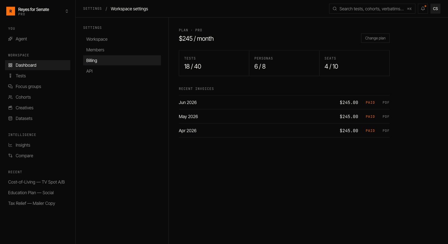
Task: Click the Compare arrows icon
Action: pos(10,156)
